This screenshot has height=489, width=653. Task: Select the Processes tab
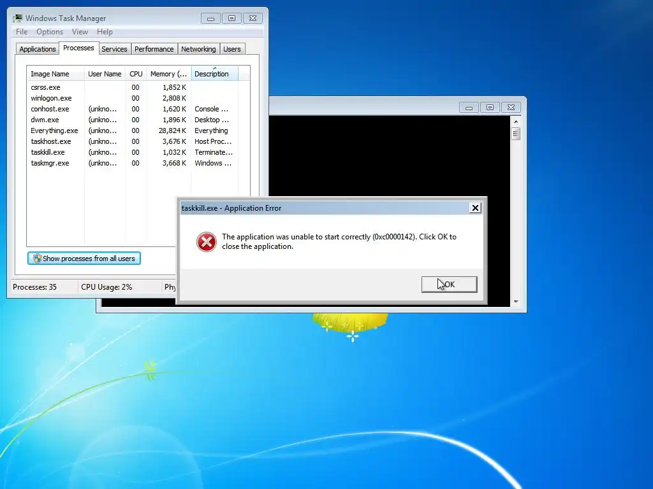tap(78, 48)
